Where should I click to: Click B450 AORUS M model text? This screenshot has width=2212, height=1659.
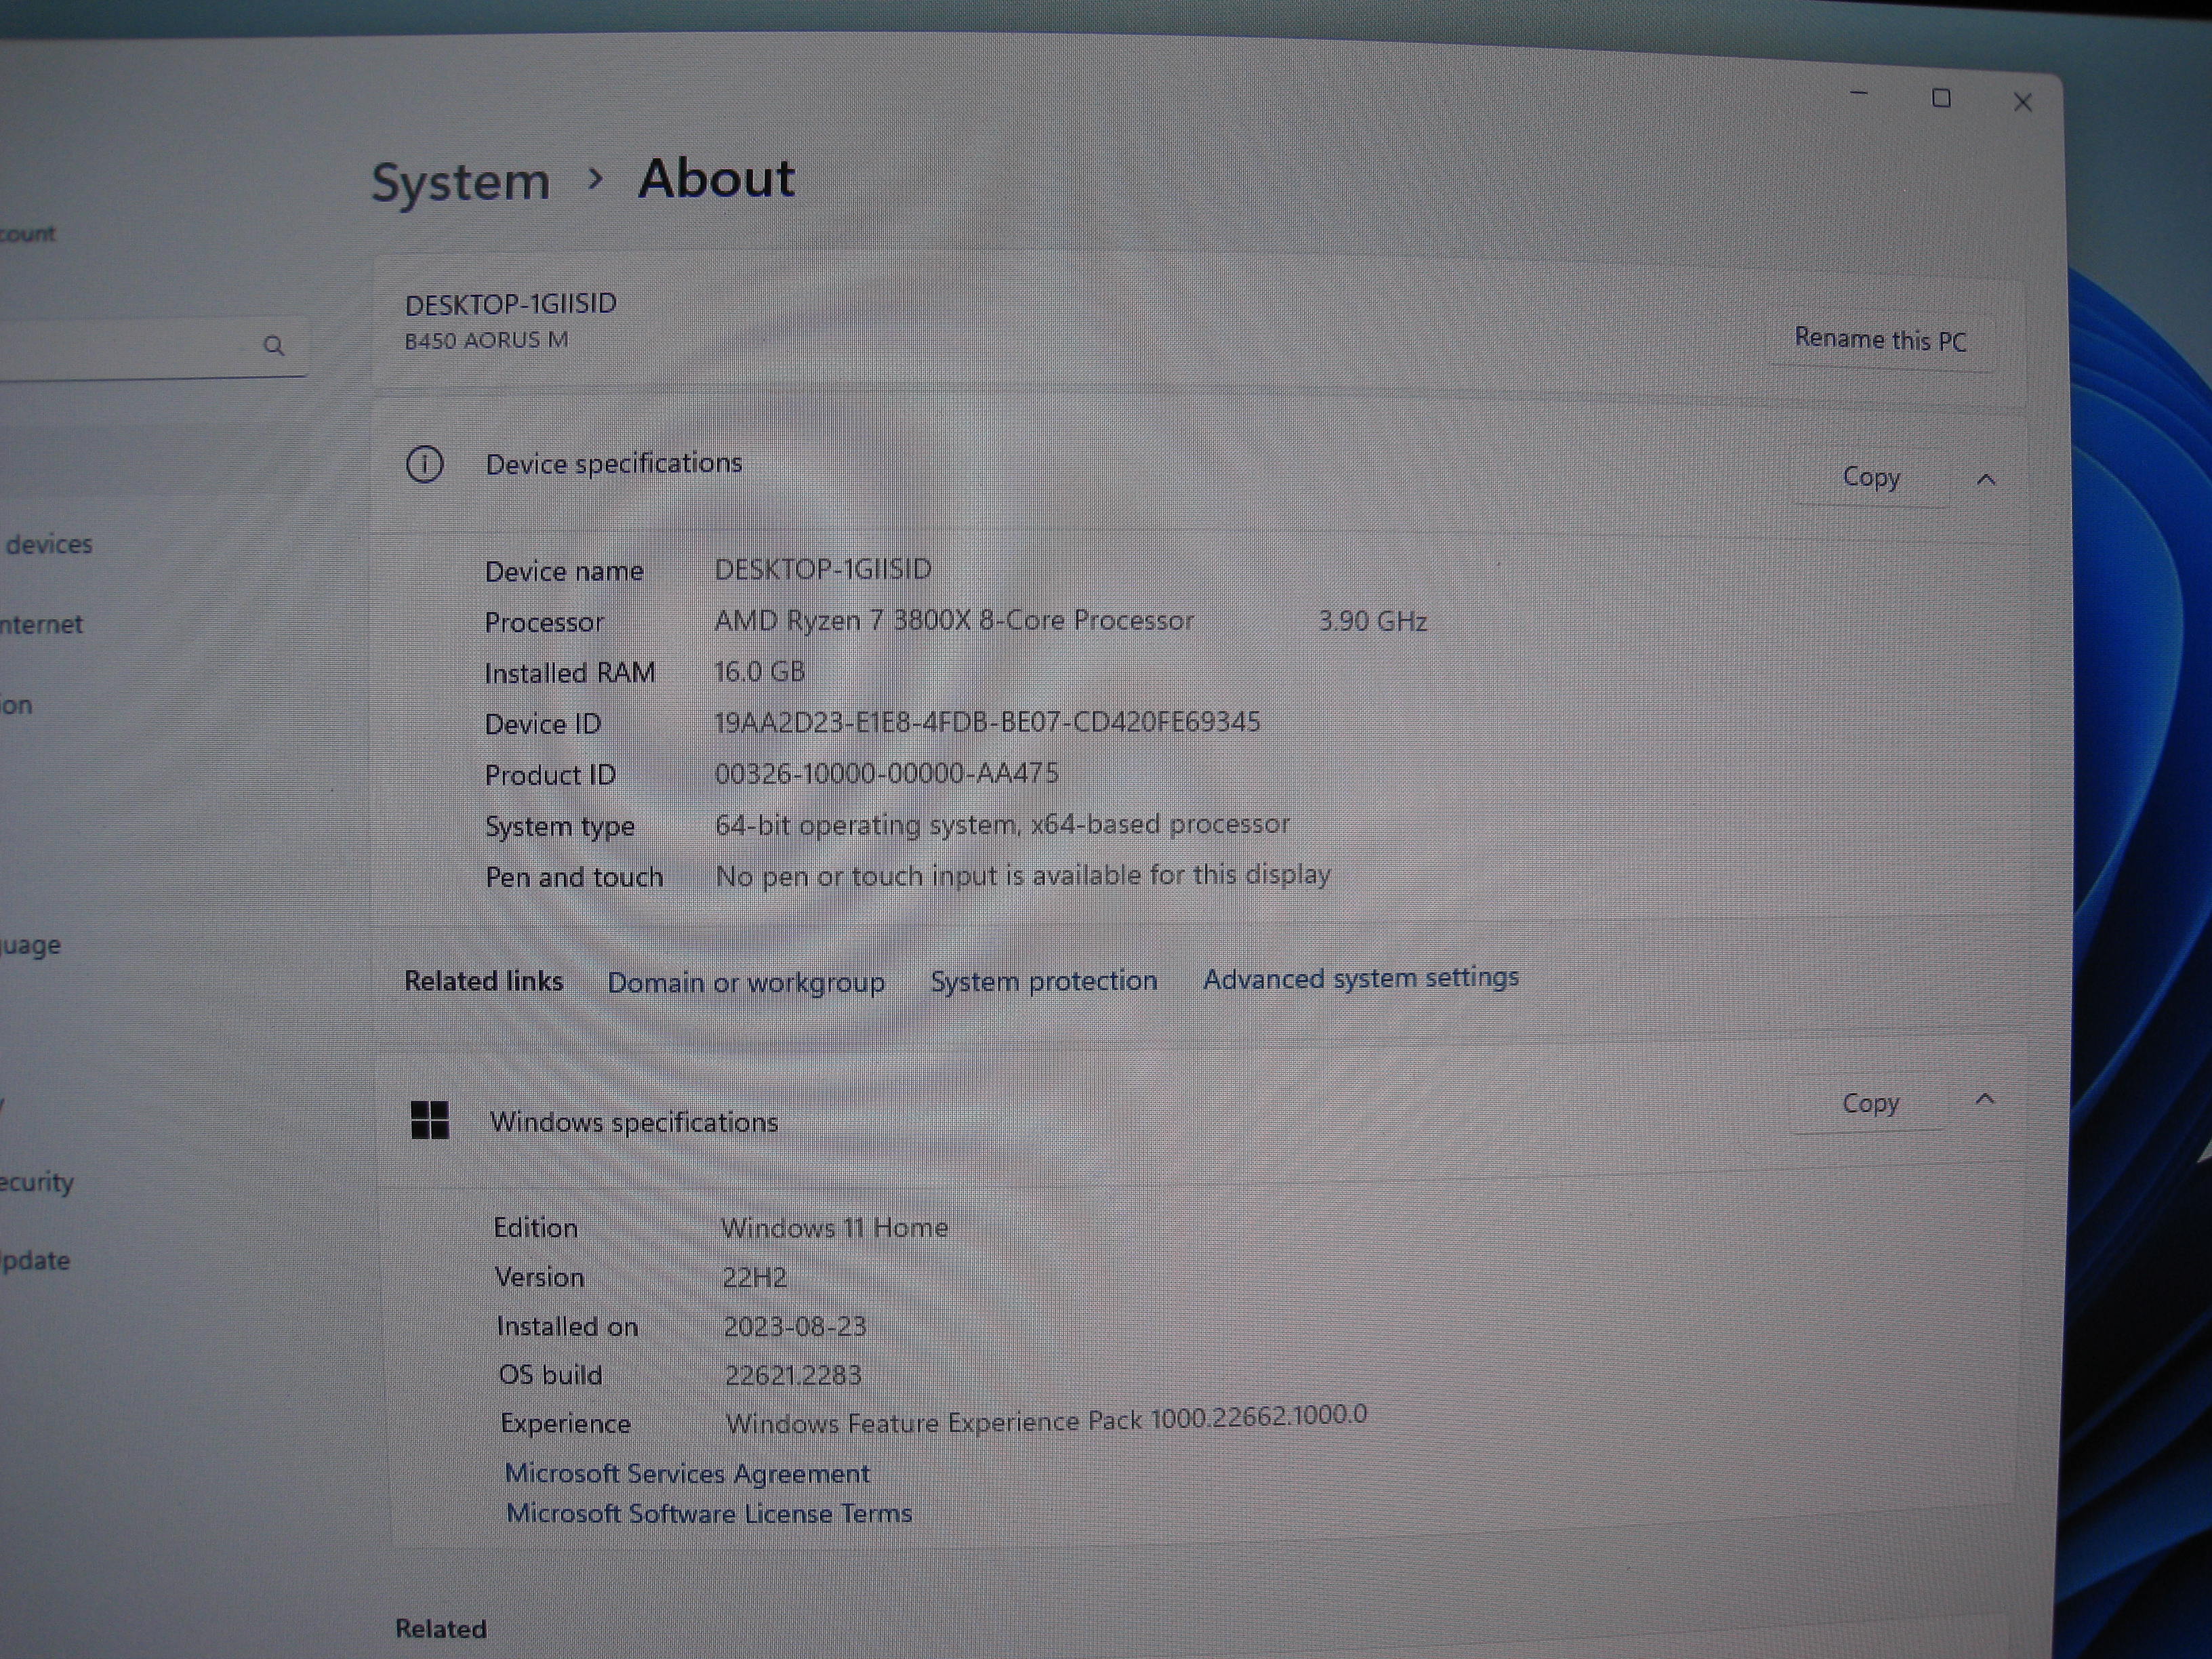coord(486,340)
